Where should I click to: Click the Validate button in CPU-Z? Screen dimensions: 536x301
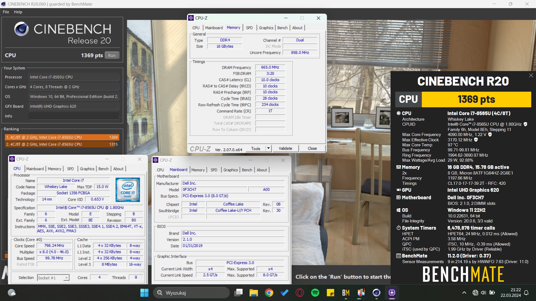click(x=285, y=148)
